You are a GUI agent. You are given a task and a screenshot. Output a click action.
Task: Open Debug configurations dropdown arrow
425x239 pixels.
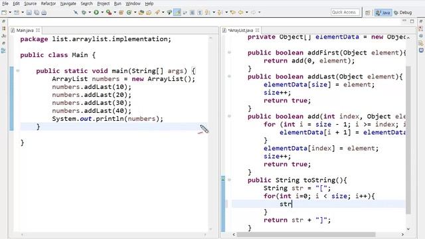[x=90, y=13]
